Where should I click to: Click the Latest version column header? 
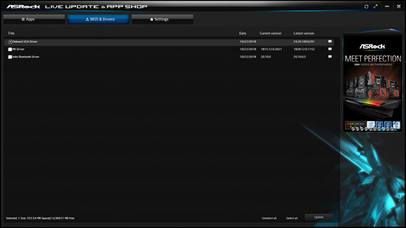coord(304,33)
